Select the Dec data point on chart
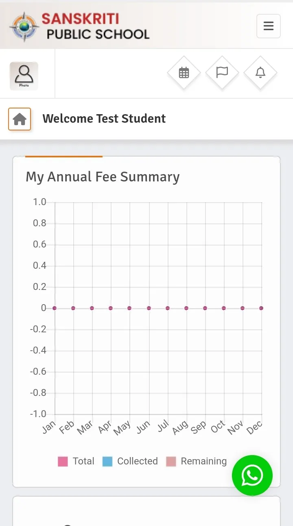The width and height of the screenshot is (293, 526). tap(261, 308)
